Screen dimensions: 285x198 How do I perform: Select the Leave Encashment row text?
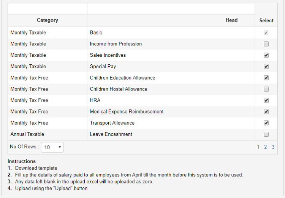(x=111, y=134)
